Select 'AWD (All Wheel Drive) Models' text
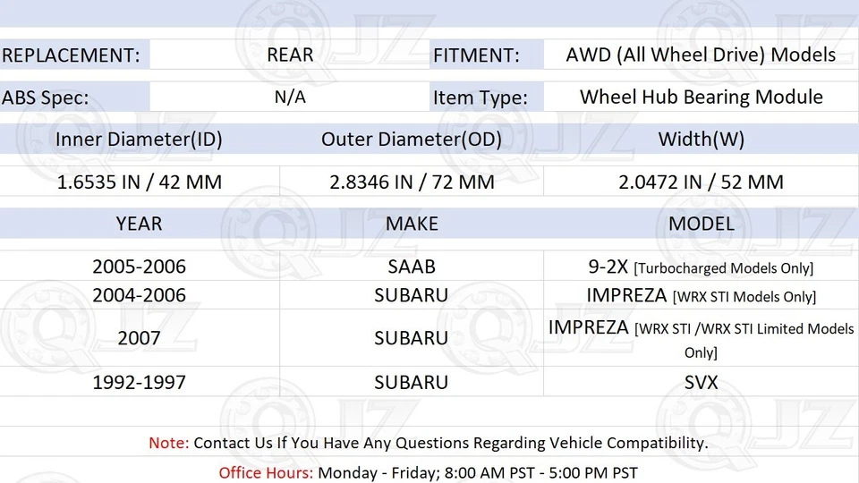This screenshot has width=859, height=483. coord(701,55)
